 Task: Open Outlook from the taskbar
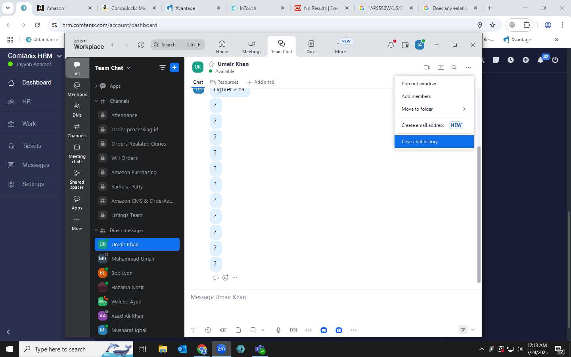tap(182, 349)
